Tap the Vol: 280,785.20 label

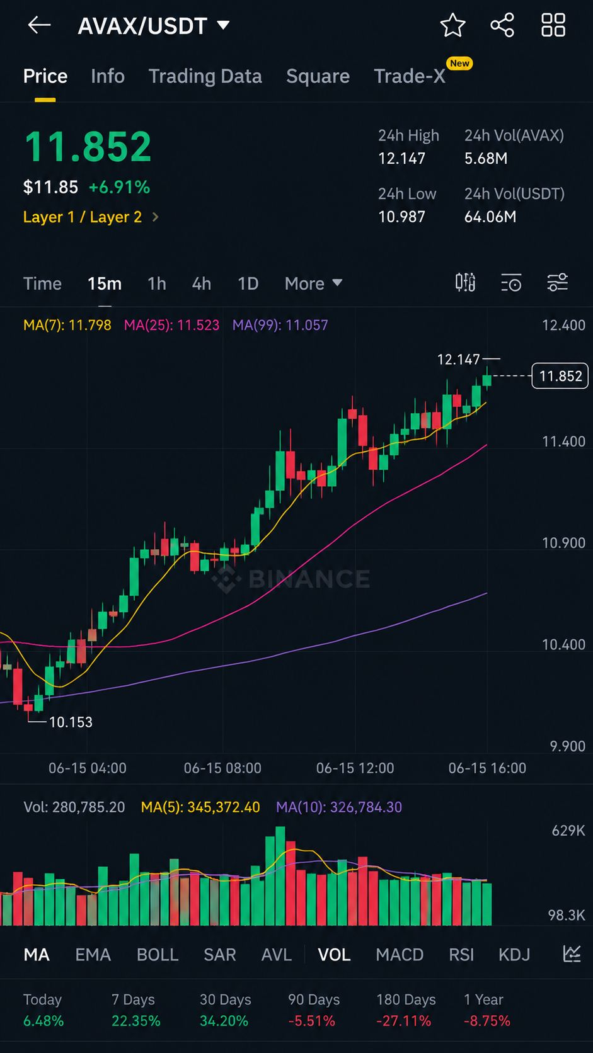(x=74, y=807)
